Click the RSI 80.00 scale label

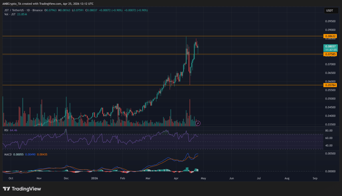click(x=329, y=131)
